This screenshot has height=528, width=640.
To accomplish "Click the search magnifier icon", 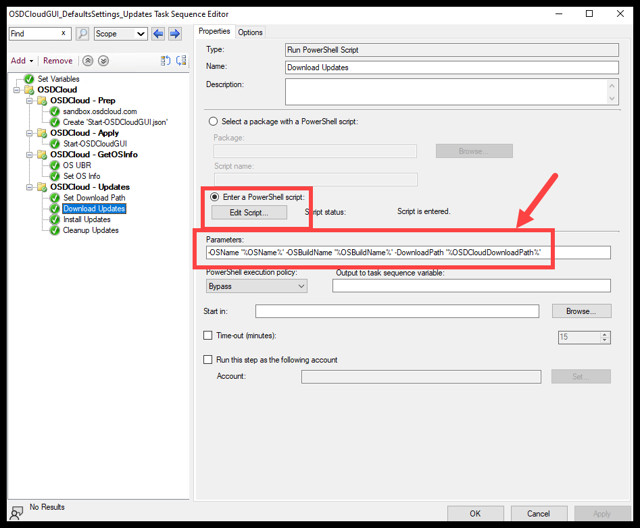I will (82, 33).
